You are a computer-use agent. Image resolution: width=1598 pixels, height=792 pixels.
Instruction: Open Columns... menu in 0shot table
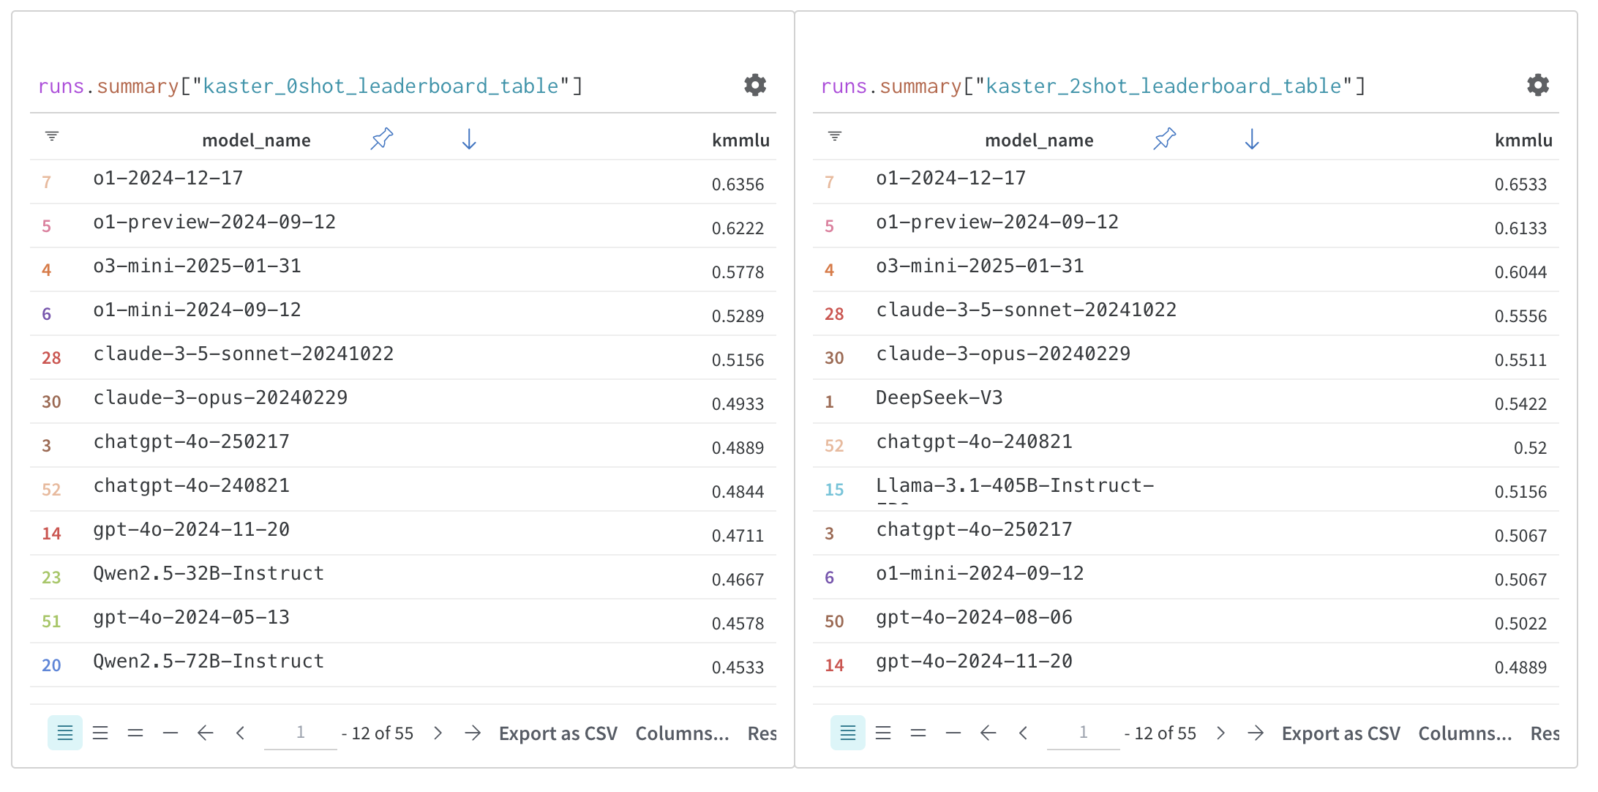(x=682, y=733)
